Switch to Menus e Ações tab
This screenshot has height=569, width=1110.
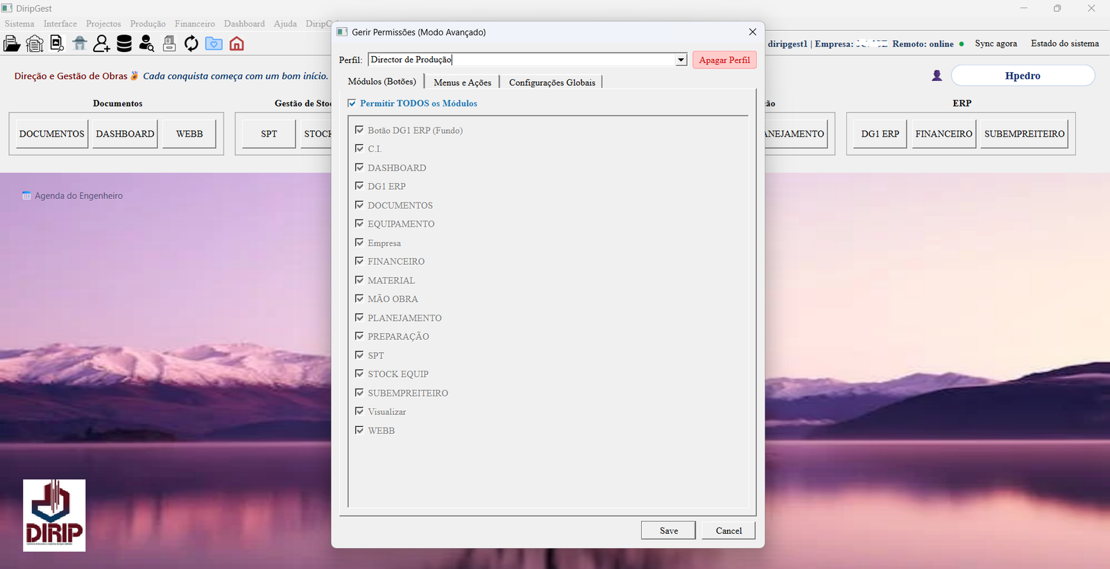click(463, 82)
